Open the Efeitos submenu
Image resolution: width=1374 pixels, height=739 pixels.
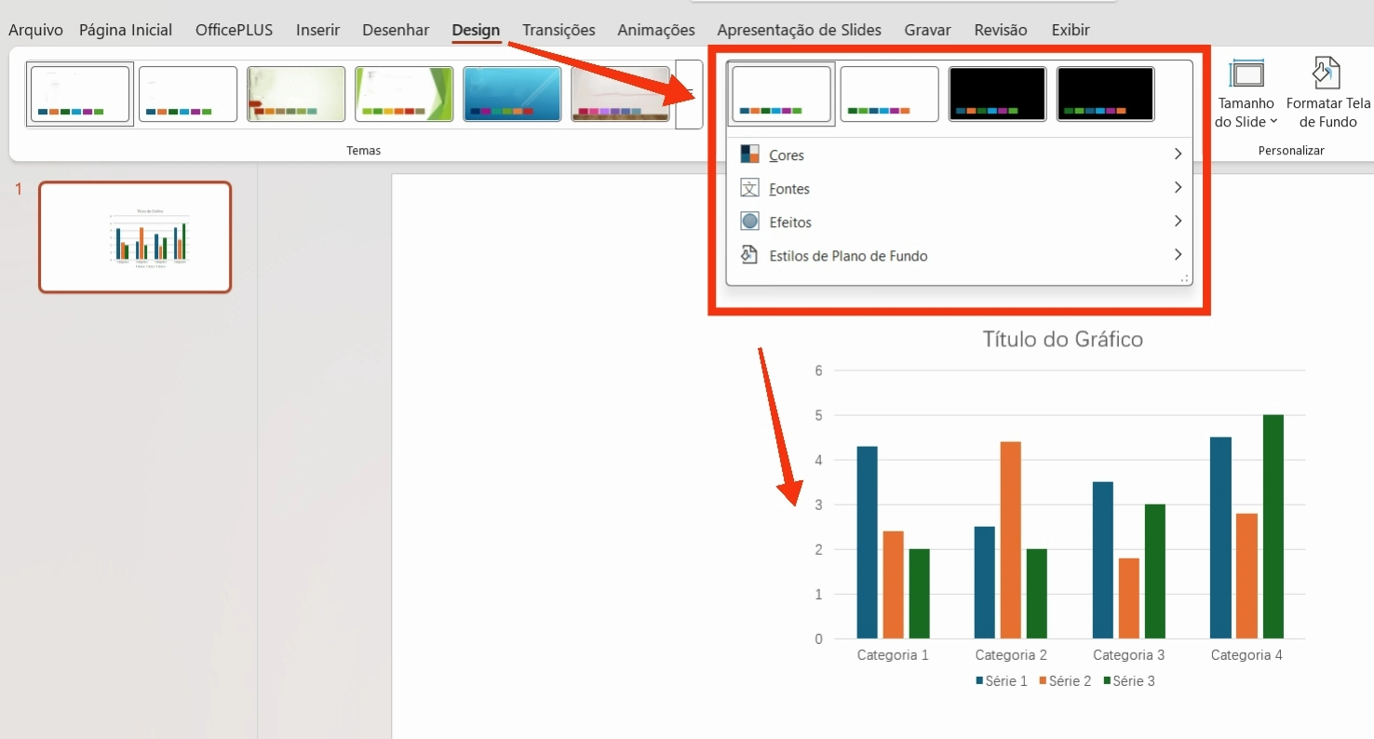pos(959,222)
